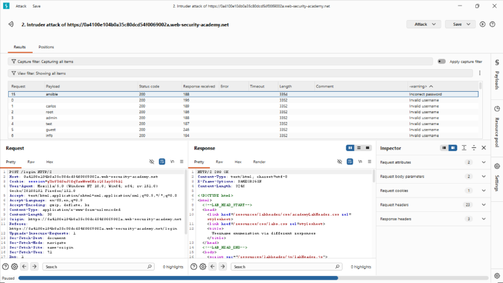503x283 pixels.
Task: Click the back arrow beside attack title
Action: coord(11,25)
